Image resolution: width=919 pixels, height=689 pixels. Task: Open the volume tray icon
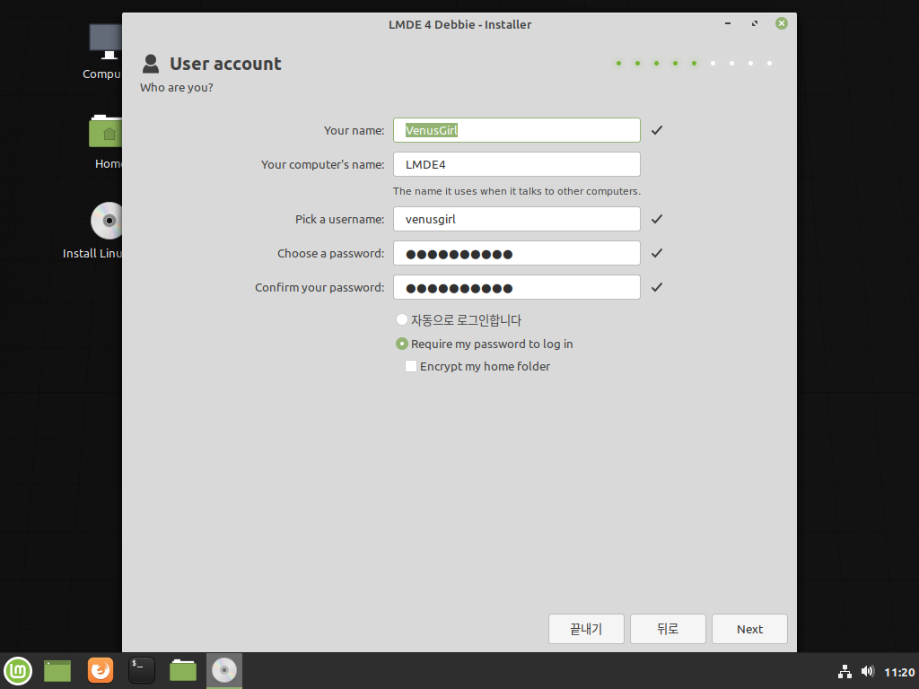click(x=868, y=671)
